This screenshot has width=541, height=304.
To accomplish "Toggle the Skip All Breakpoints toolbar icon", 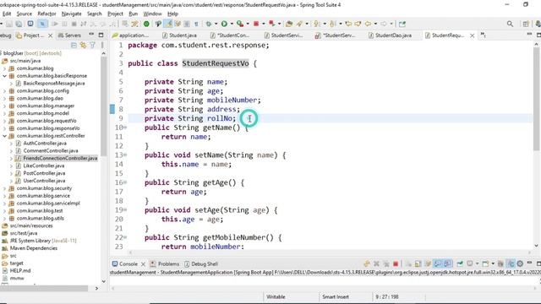I will coord(42,24).
